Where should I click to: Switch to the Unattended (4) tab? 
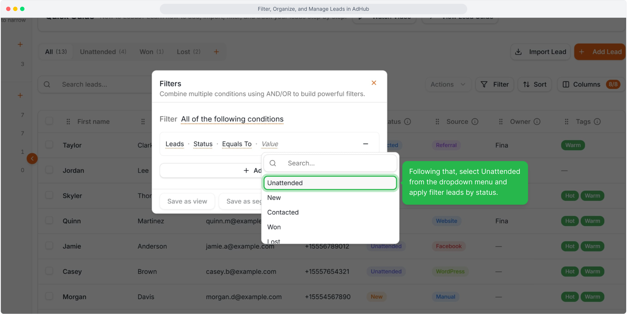(x=103, y=52)
